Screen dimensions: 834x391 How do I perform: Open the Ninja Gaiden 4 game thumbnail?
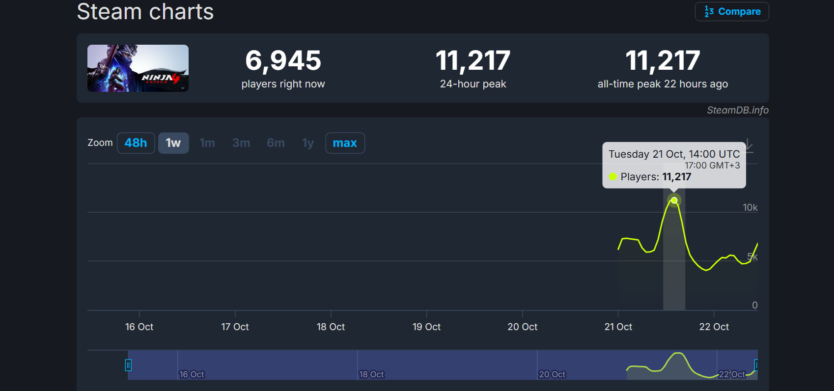click(138, 68)
